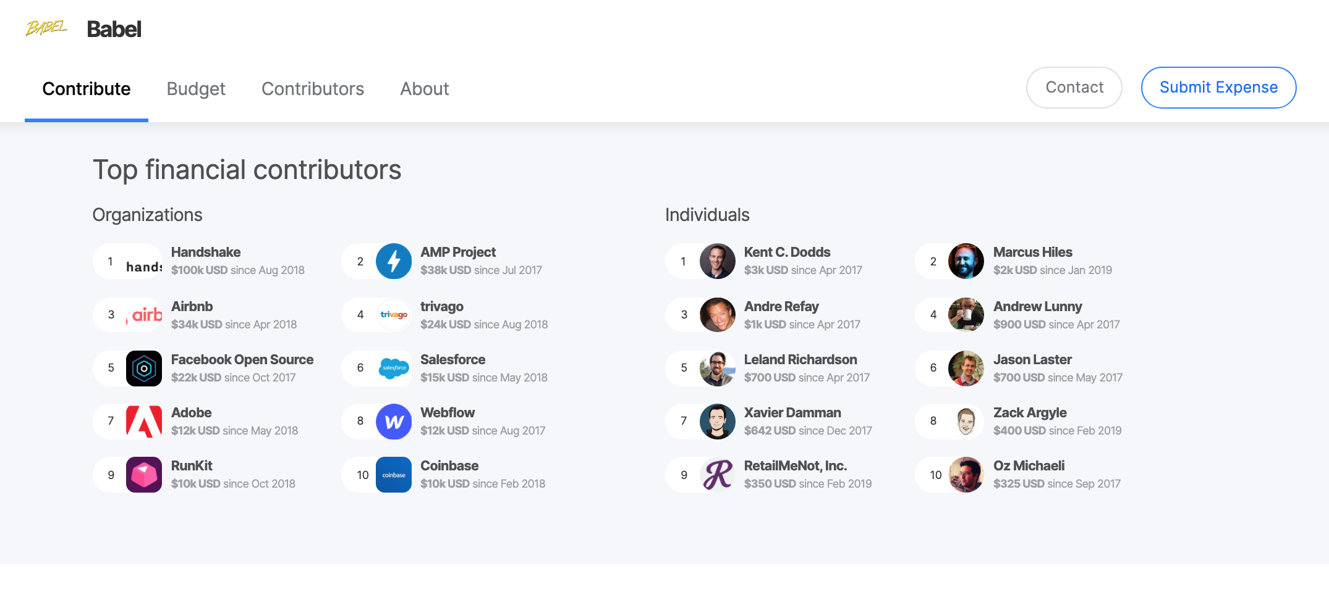1329x600 pixels.
Task: Click Zack Argyle's sketch avatar
Action: click(966, 422)
